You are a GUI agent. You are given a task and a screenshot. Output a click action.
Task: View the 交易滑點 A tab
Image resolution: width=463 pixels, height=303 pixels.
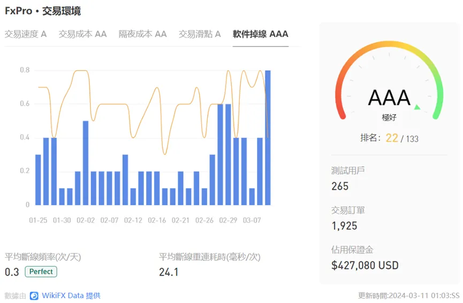(200, 34)
